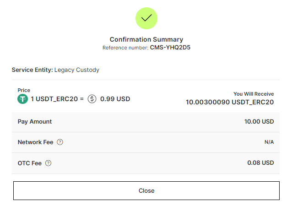Click the Confirmation Summary heading
The image size is (292, 206).
point(146,39)
